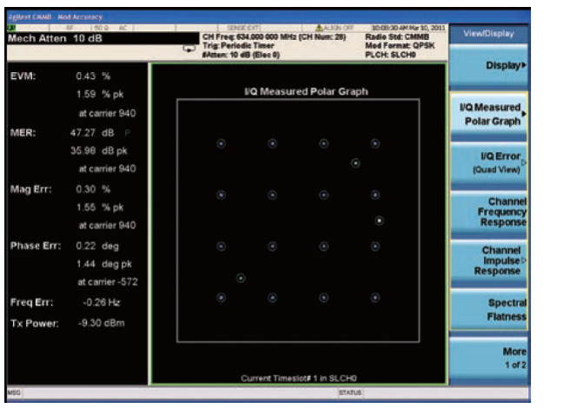Go to More 1 of 2 softkey page

(x=488, y=358)
